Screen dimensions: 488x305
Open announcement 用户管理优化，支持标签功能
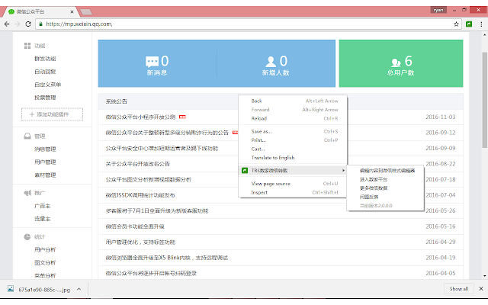pos(140,242)
